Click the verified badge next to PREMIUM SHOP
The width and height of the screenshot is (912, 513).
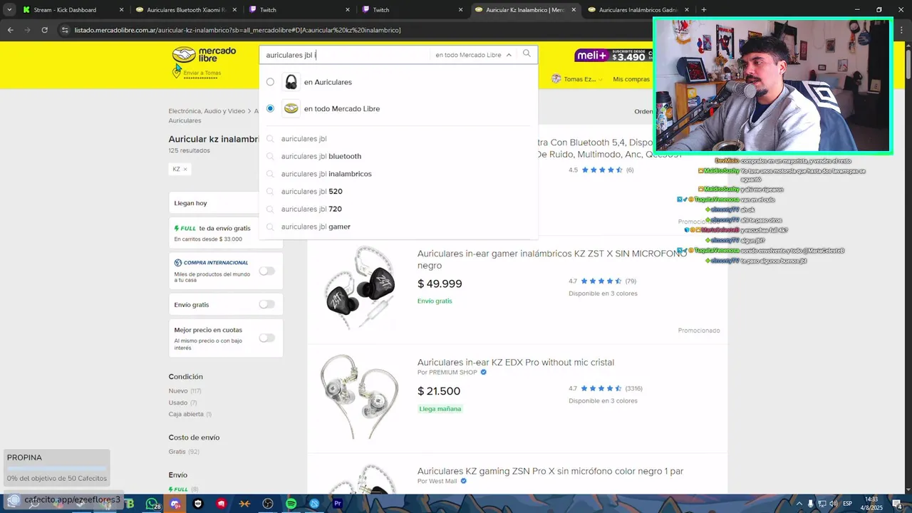pos(484,372)
